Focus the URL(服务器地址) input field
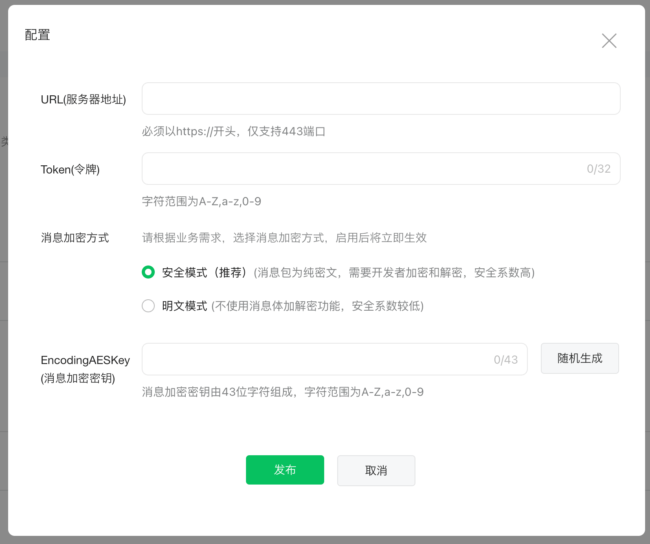 click(x=380, y=99)
